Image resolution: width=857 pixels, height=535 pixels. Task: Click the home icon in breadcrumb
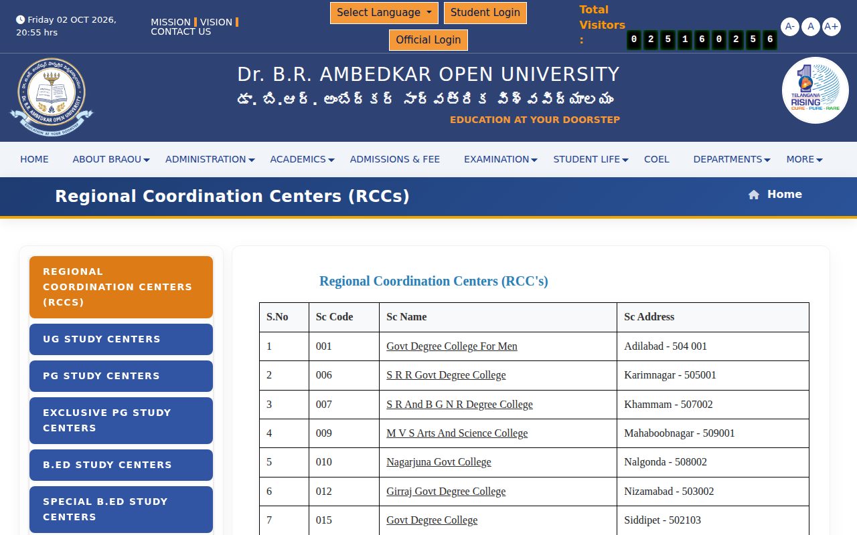tap(754, 195)
